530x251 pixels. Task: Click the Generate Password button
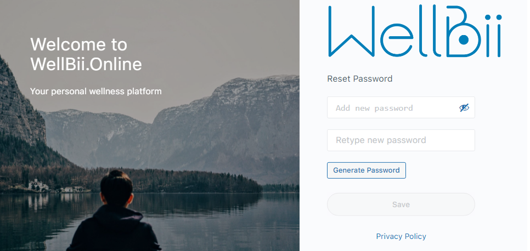[367, 170]
